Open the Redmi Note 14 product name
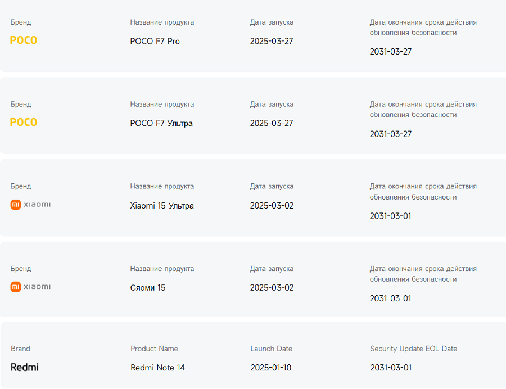Screen dimensions: 506x389 [157, 368]
